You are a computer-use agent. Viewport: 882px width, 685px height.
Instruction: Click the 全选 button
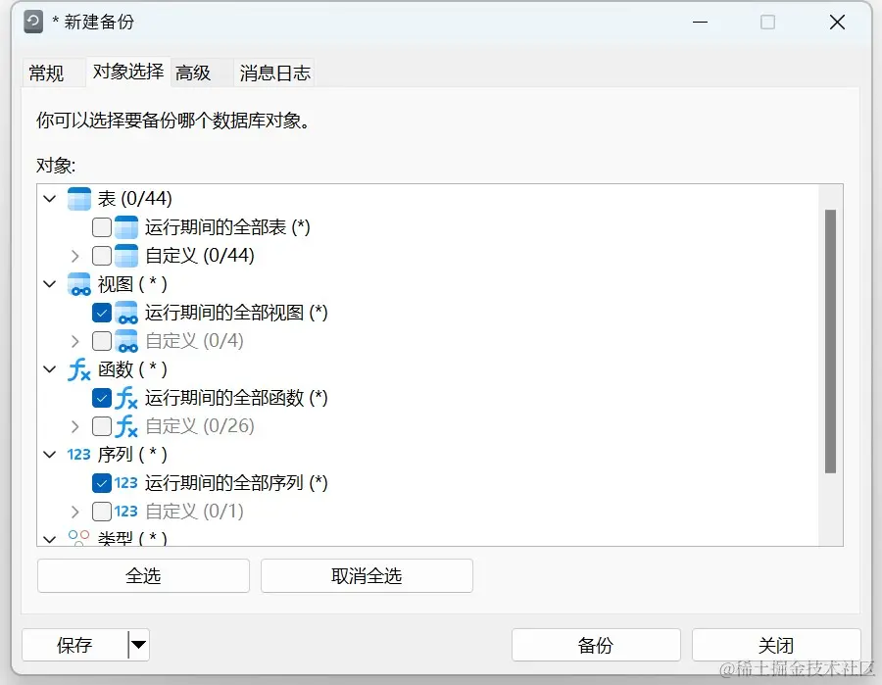143,576
